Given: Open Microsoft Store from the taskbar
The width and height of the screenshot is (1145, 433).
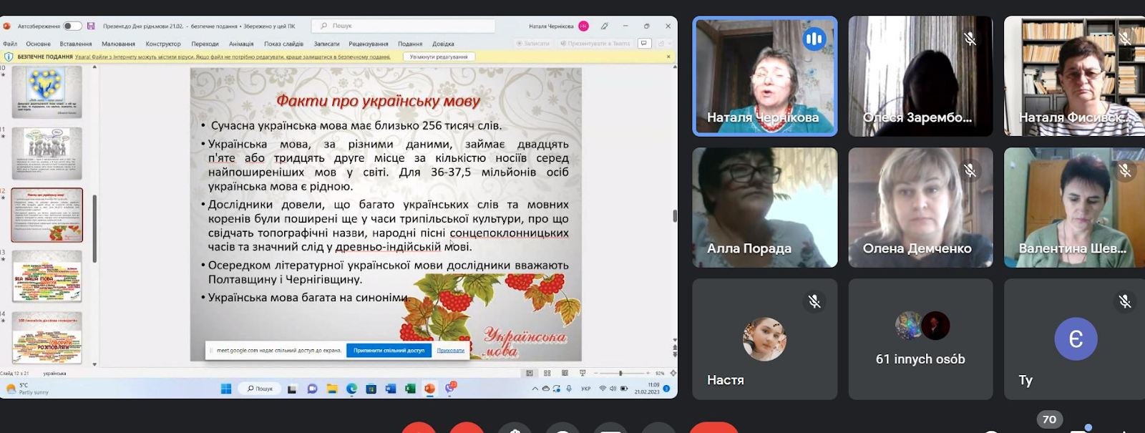Looking at the screenshot, I should click(x=371, y=389).
